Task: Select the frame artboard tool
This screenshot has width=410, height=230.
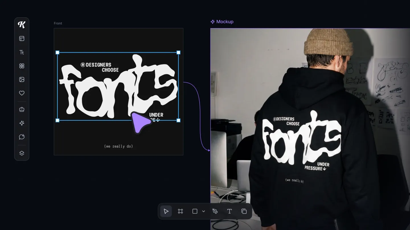Action: point(180,211)
